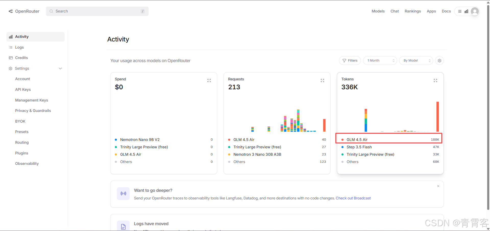
Task: Expand the Spend chart card
Action: click(x=209, y=80)
